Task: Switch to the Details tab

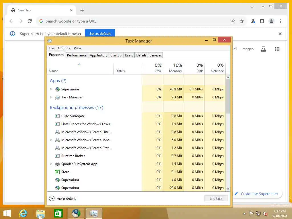Action: click(141, 55)
